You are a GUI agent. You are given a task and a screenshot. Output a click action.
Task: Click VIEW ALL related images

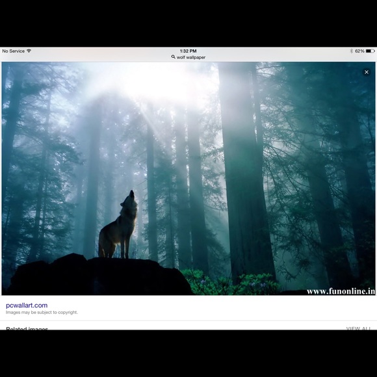click(358, 328)
